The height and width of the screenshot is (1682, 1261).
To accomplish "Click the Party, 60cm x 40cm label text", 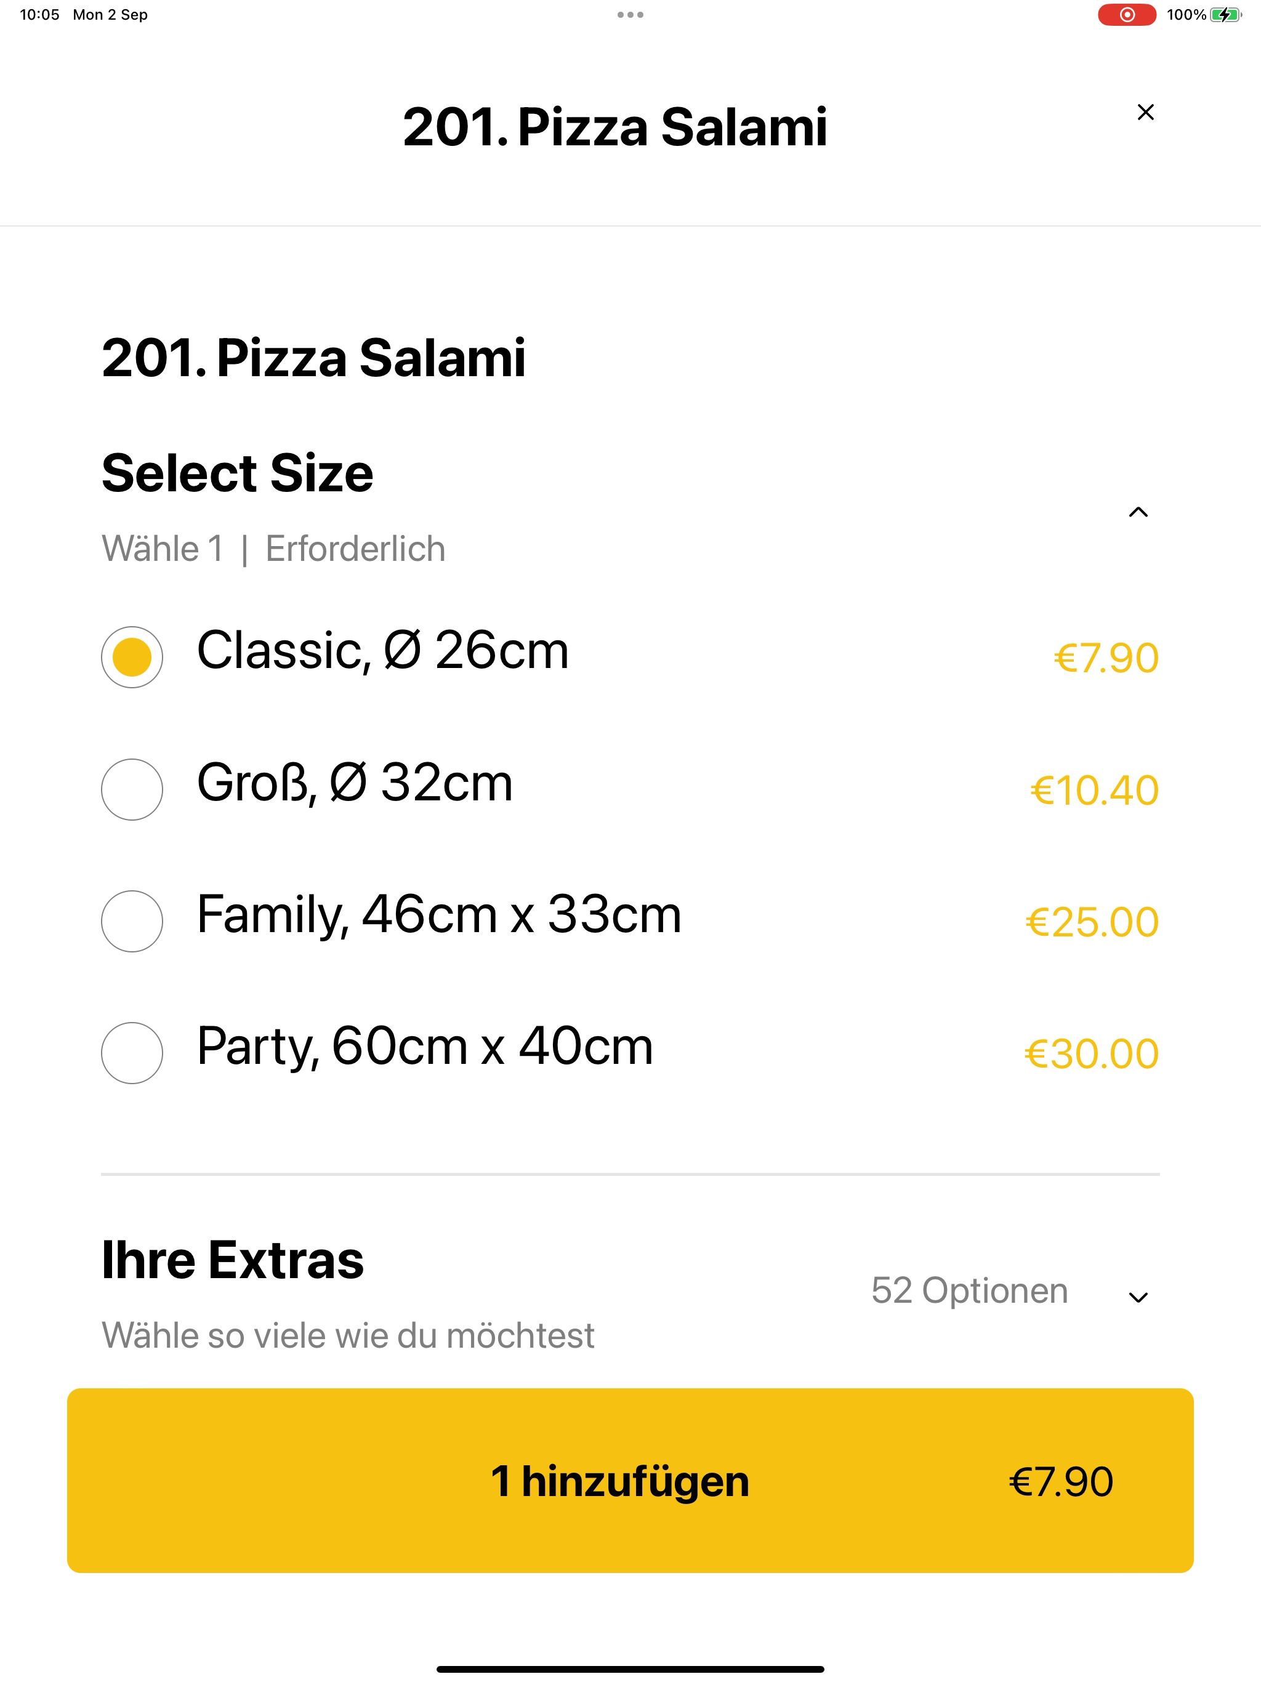I will point(425,1046).
